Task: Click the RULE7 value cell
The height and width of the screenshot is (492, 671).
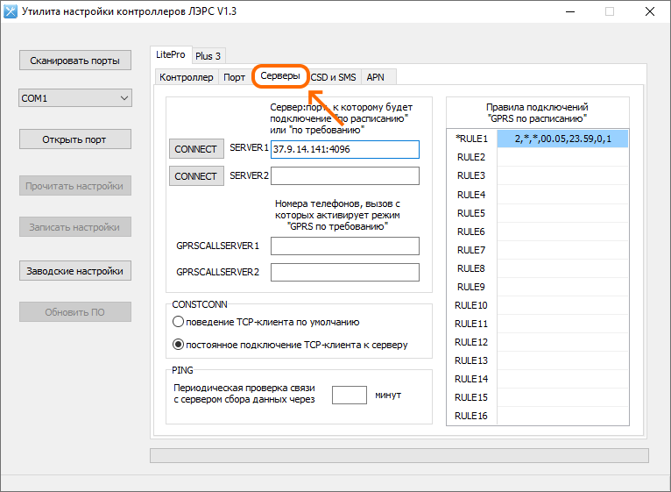Action: coord(562,249)
